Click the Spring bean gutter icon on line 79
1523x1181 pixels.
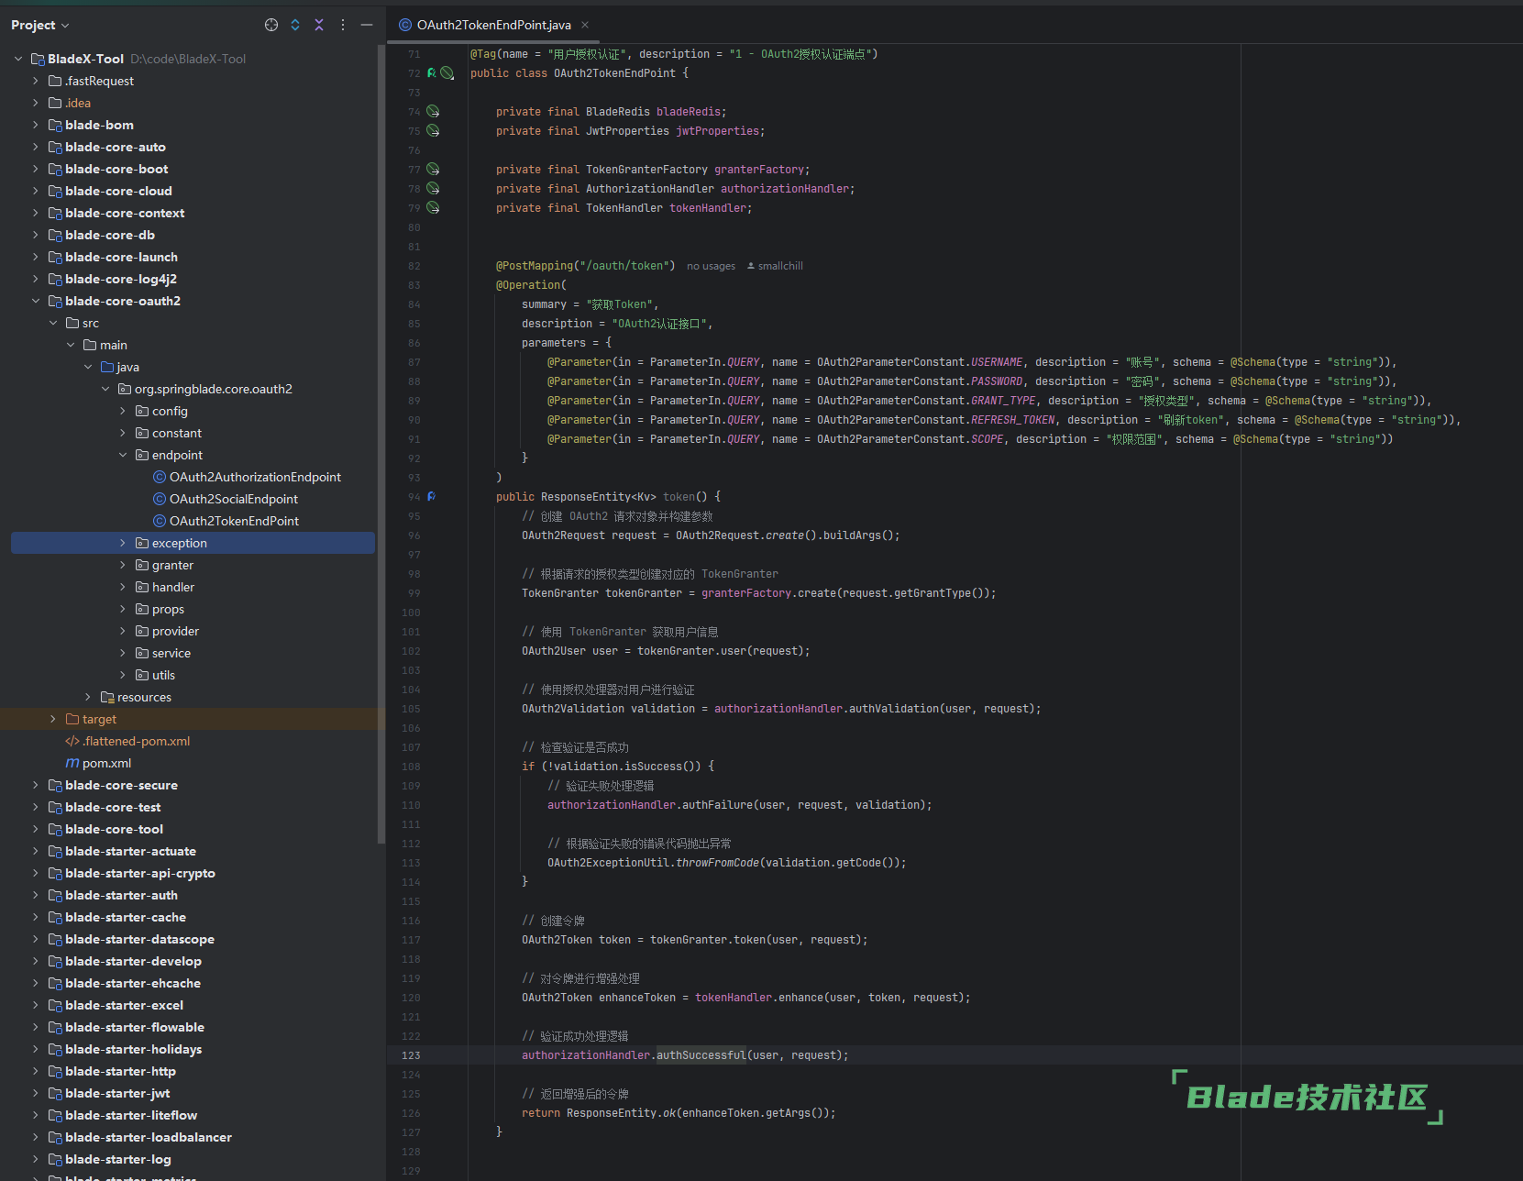pyautogui.click(x=433, y=207)
